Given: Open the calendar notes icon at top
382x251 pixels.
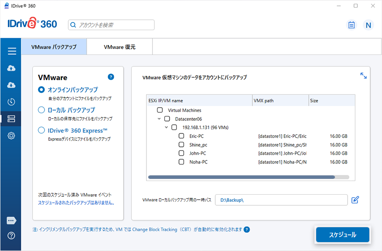Looking at the screenshot, I should (351, 25).
